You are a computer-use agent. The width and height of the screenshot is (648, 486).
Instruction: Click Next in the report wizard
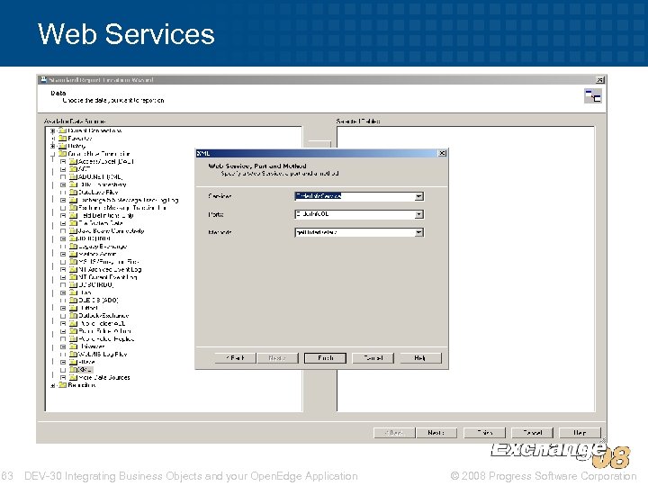436,433
